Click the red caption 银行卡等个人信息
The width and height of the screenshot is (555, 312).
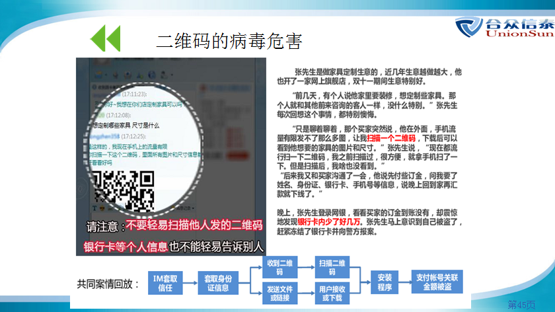click(x=126, y=247)
